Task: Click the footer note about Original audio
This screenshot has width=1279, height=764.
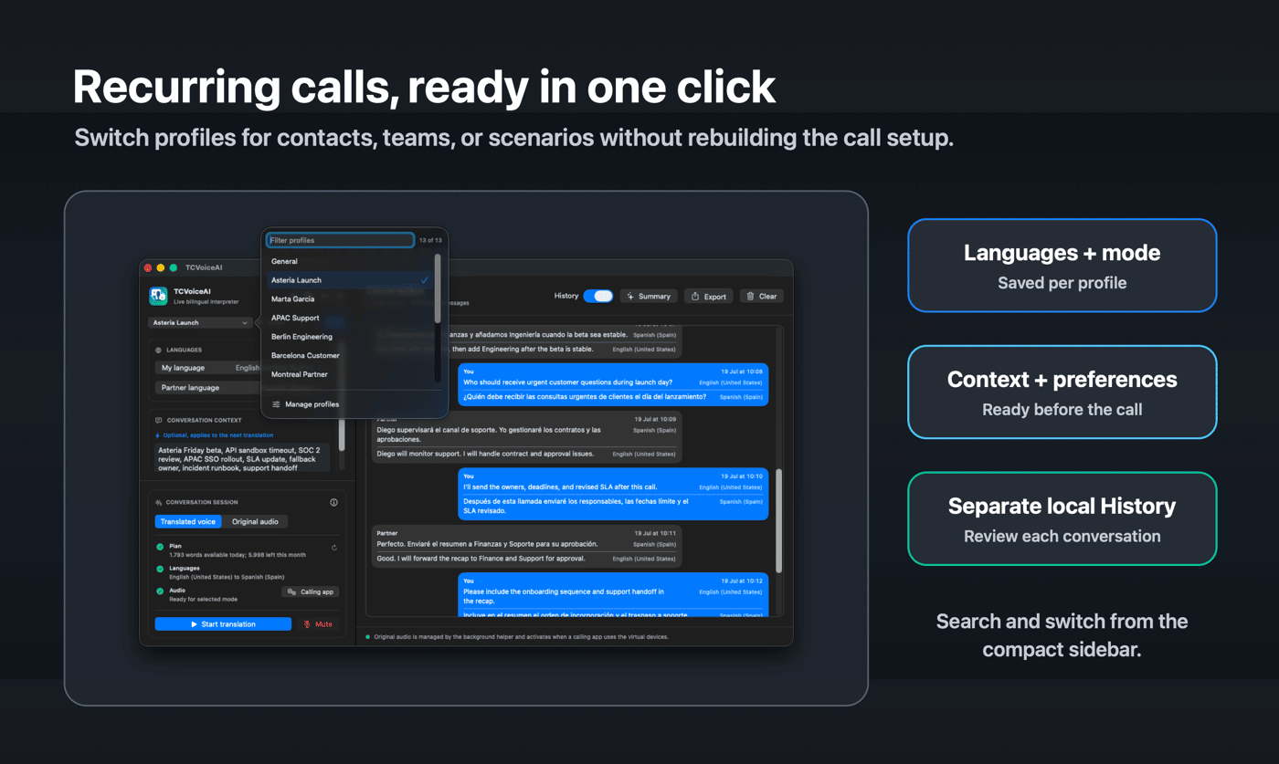Action: coord(521,637)
